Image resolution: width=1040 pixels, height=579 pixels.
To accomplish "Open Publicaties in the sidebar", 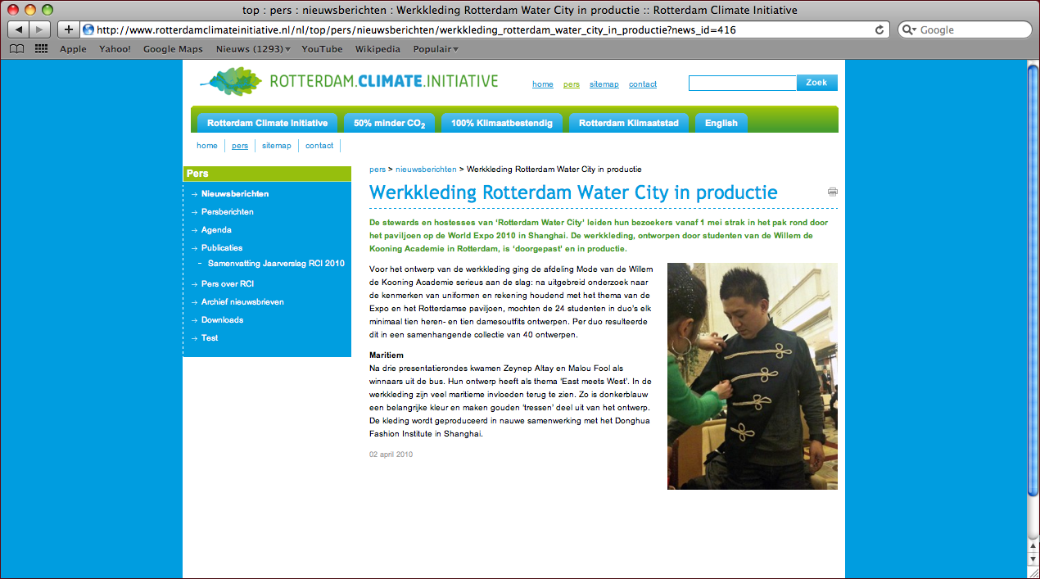I will tap(222, 248).
